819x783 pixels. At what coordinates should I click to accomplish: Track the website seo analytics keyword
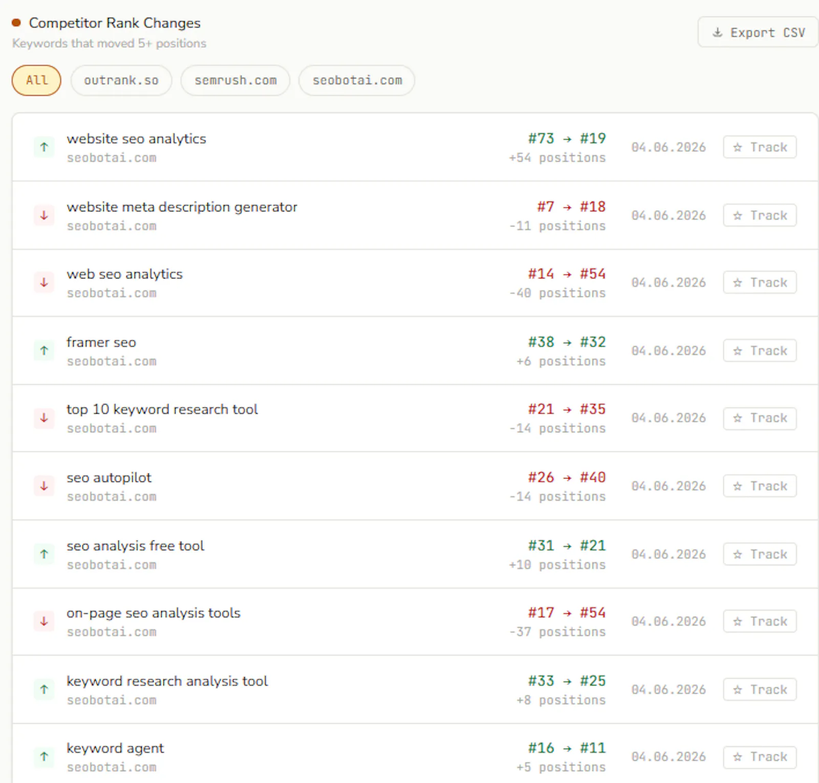(x=760, y=147)
